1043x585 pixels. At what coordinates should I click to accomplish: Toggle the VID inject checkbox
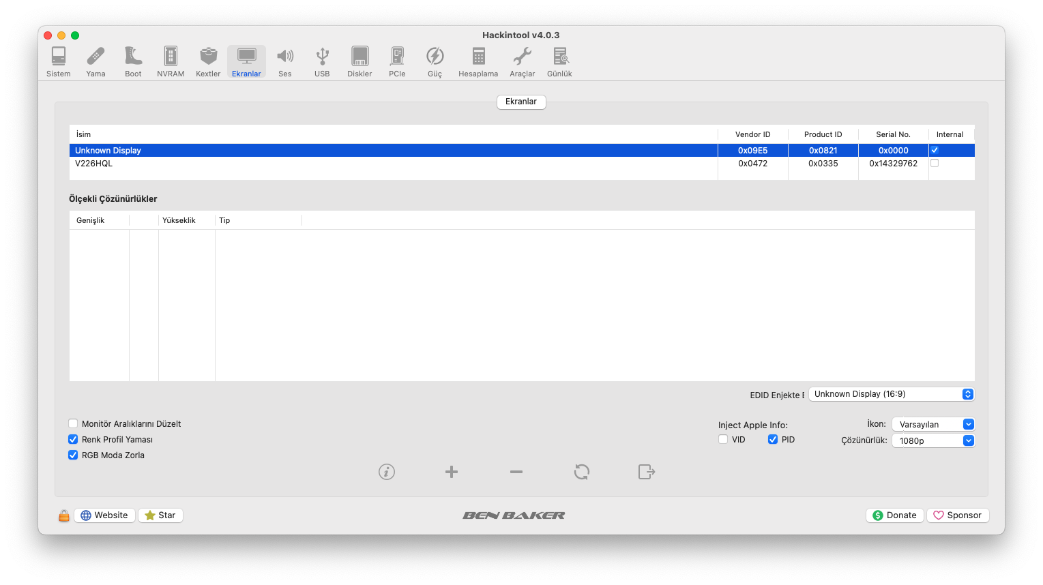(x=723, y=439)
